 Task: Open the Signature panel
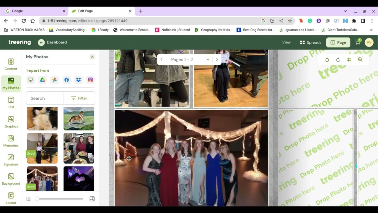tap(11, 160)
